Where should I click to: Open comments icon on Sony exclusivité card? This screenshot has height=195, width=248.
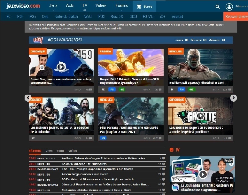91,90
